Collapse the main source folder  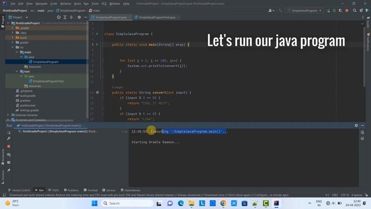tap(17, 52)
